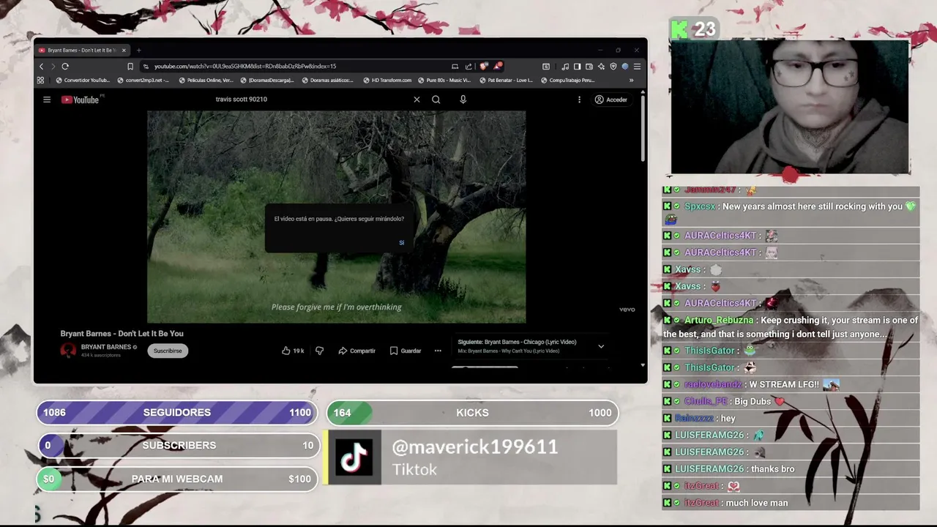Click the PARA MI WEBCAM donation bar
Viewport: 937px width, 527px height.
(177, 479)
